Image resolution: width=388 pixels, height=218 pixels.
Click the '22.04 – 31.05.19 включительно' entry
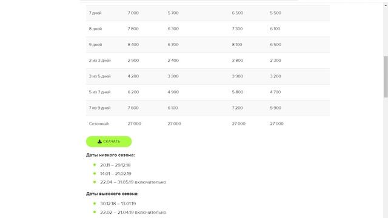click(133, 182)
